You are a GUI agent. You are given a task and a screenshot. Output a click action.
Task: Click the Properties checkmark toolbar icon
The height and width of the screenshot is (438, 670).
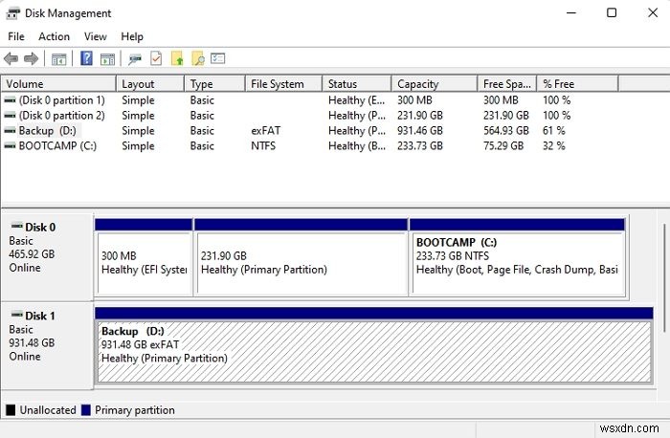pos(156,59)
